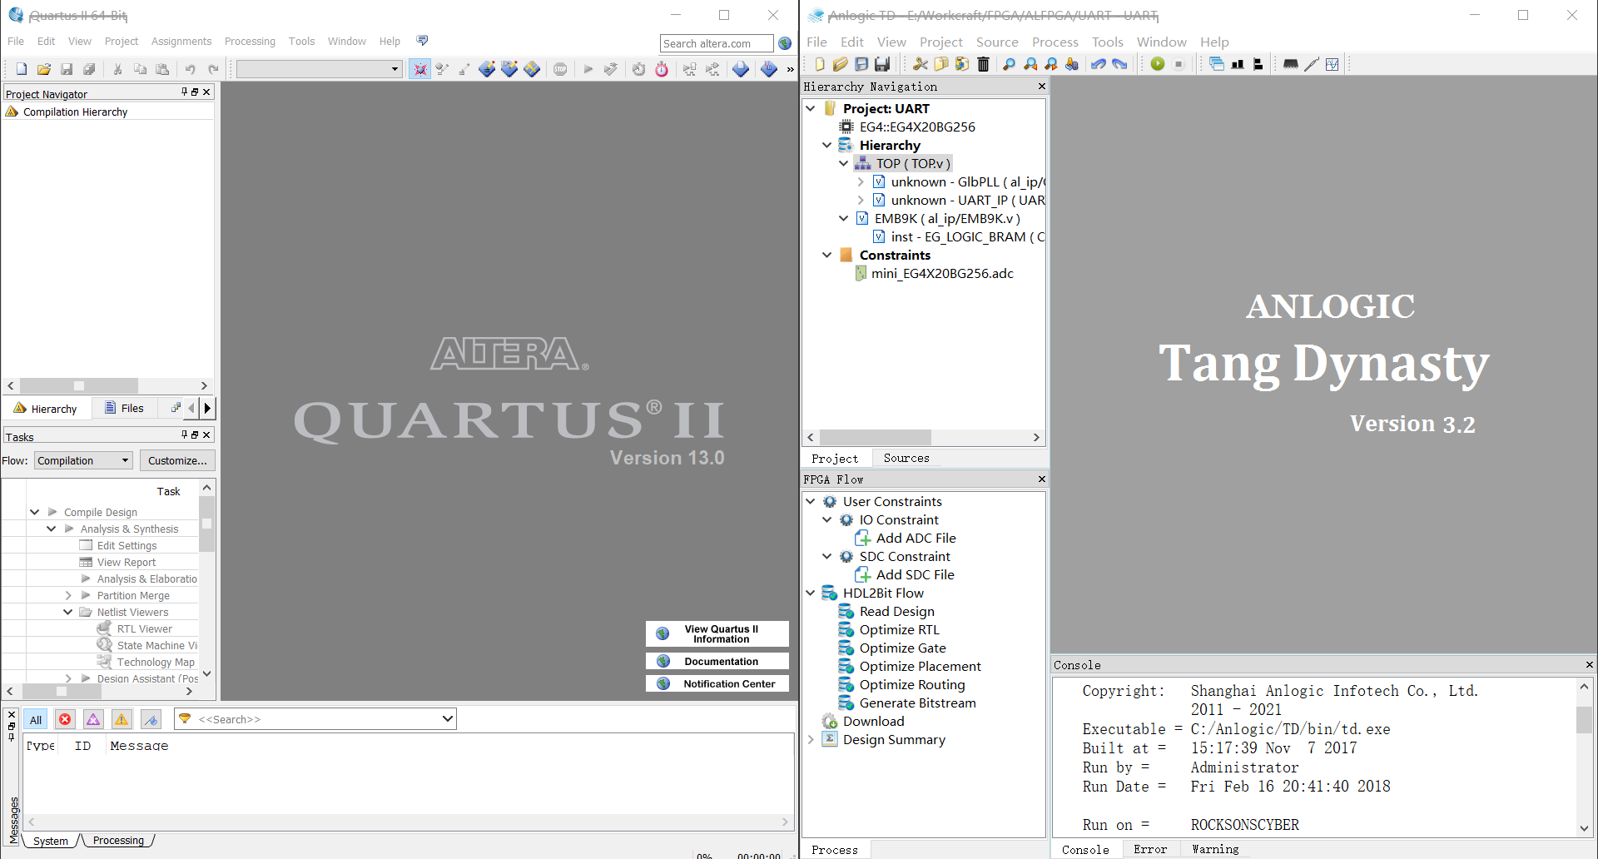Screen dimensions: 1598x859
Task: Click the trash can Delete icon
Action: tap(983, 64)
